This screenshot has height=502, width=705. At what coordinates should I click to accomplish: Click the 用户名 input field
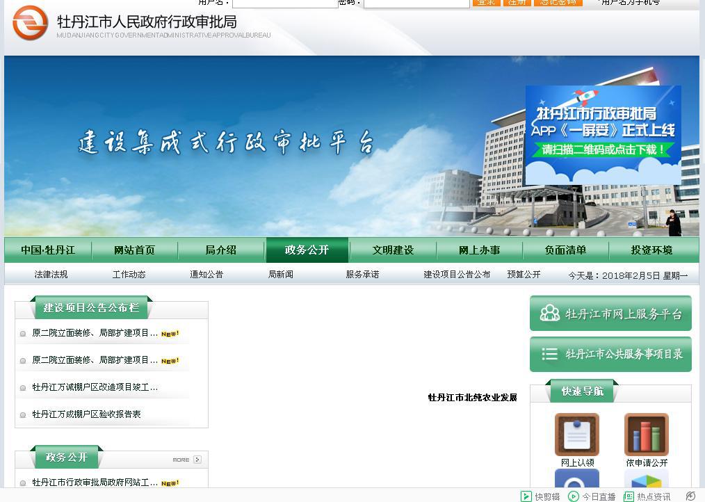coord(285,3)
